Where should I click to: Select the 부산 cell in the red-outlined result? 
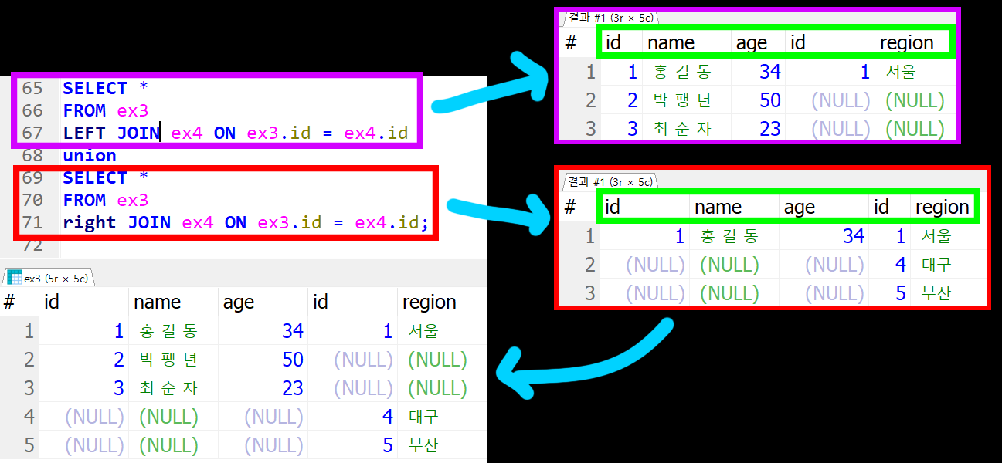[x=936, y=293]
